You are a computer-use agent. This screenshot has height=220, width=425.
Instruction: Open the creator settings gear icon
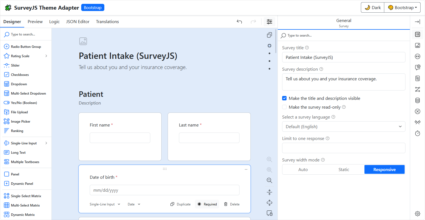[x=418, y=214]
